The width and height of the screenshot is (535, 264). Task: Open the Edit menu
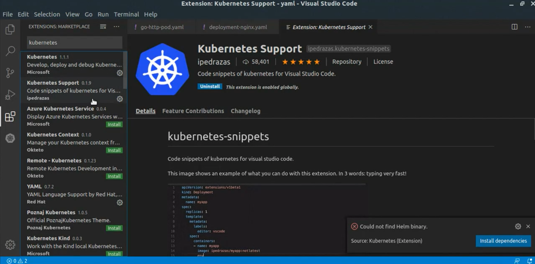pos(23,14)
